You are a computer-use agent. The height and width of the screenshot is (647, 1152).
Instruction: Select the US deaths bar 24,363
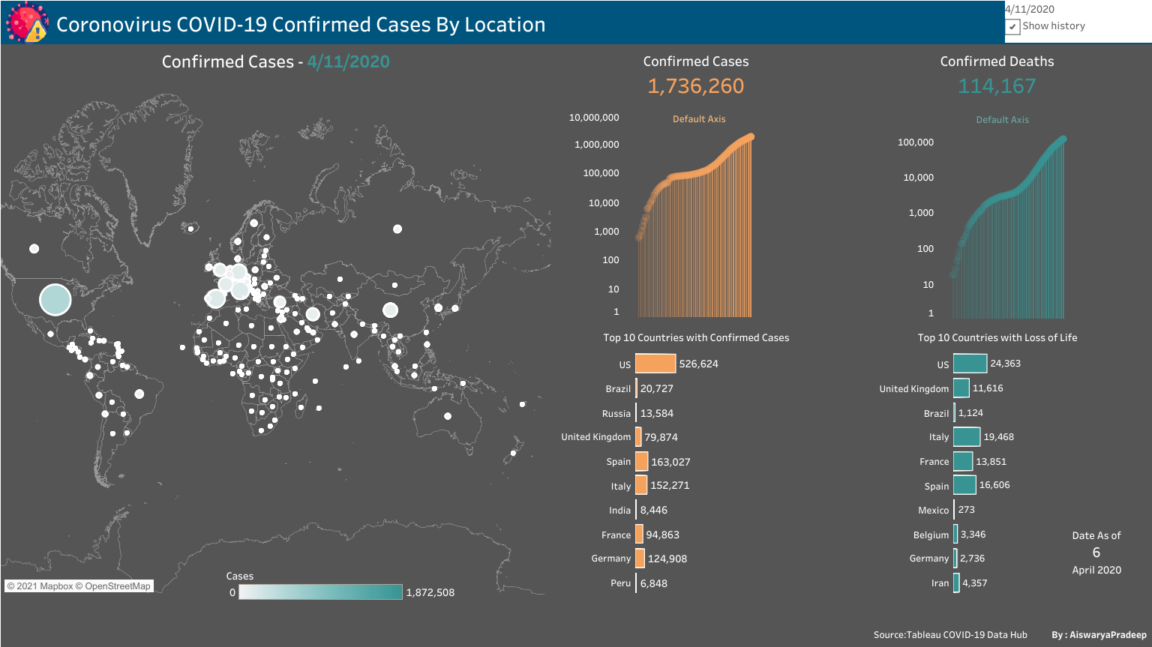tap(970, 364)
